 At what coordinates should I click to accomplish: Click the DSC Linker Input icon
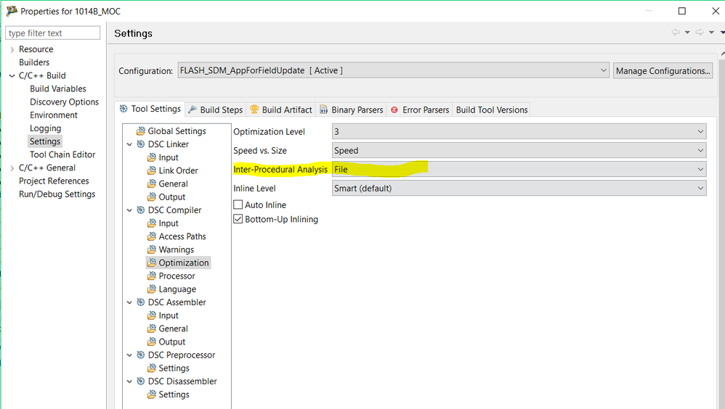pos(152,157)
